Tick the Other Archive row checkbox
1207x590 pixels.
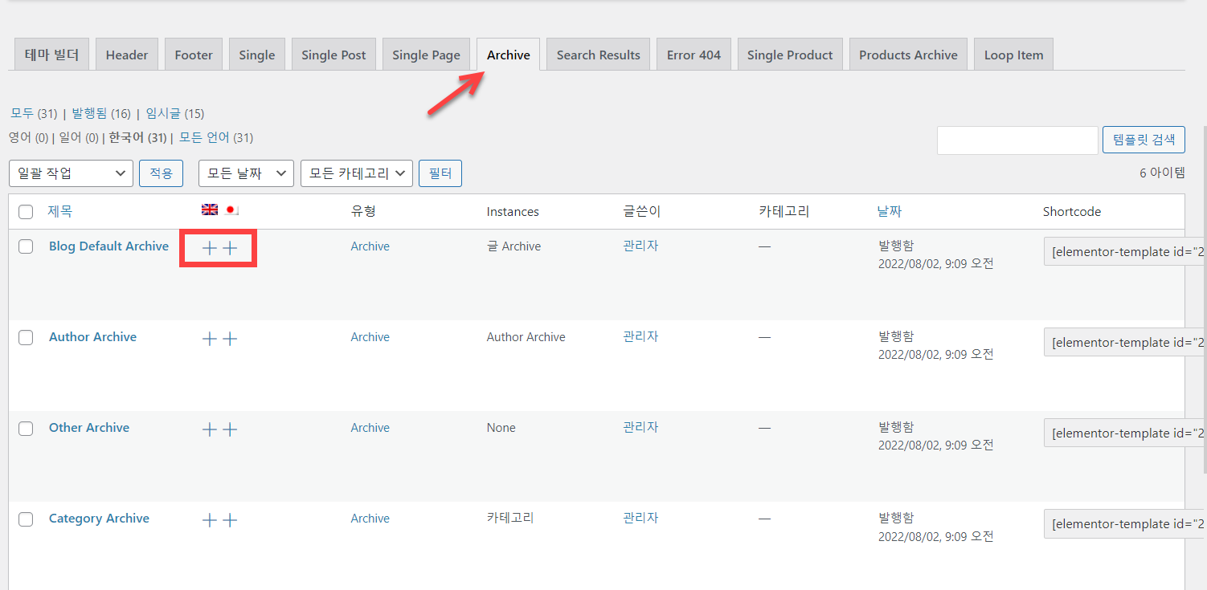[26, 428]
